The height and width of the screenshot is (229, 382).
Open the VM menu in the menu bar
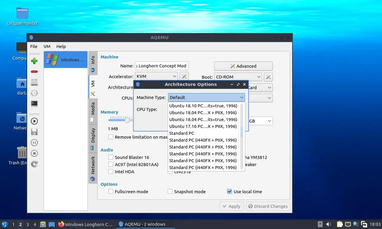tap(47, 47)
